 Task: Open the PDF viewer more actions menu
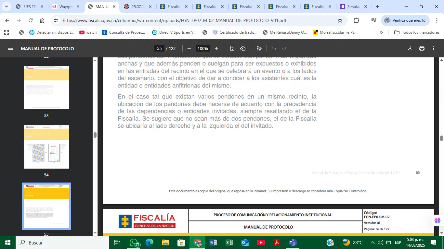pyautogui.click(x=434, y=49)
